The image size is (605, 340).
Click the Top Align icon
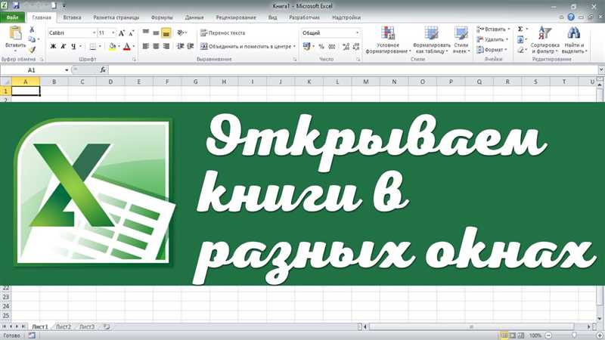[x=146, y=32]
